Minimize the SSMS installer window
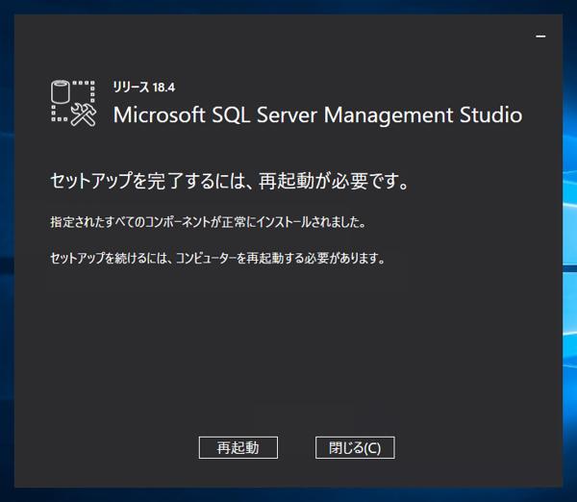 pyautogui.click(x=540, y=37)
